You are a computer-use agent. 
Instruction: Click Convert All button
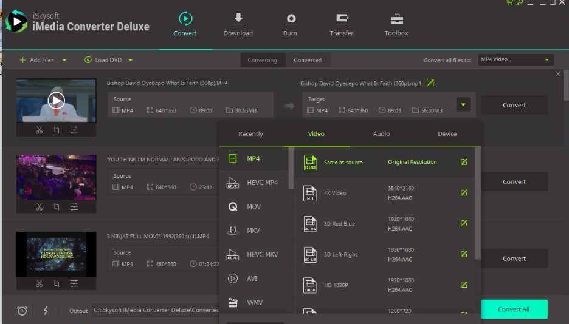pyautogui.click(x=514, y=309)
